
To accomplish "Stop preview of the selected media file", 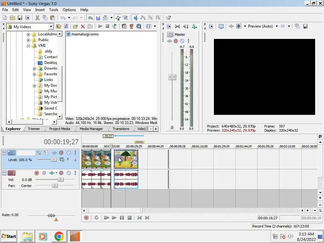I will pos(108,26).
